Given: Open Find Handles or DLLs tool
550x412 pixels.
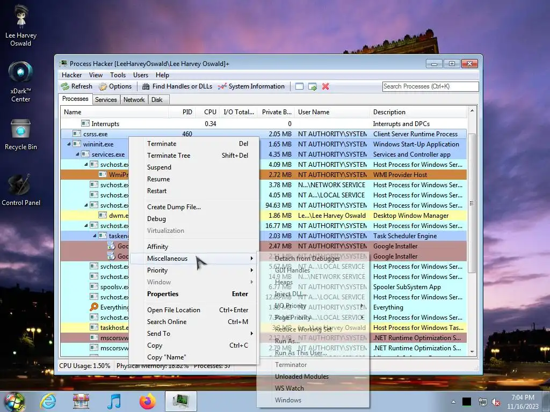Looking at the screenshot, I should pyautogui.click(x=177, y=86).
